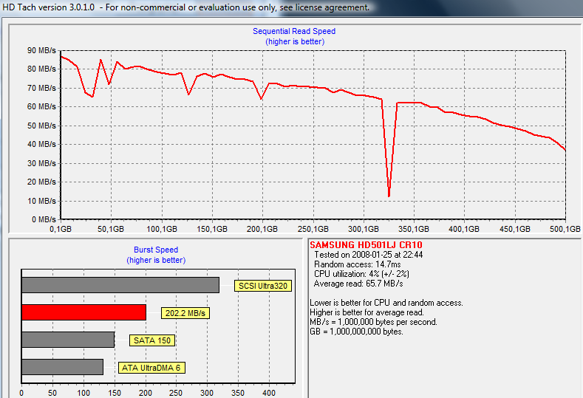Click the '250,1GB' x-axis label

click(313, 229)
